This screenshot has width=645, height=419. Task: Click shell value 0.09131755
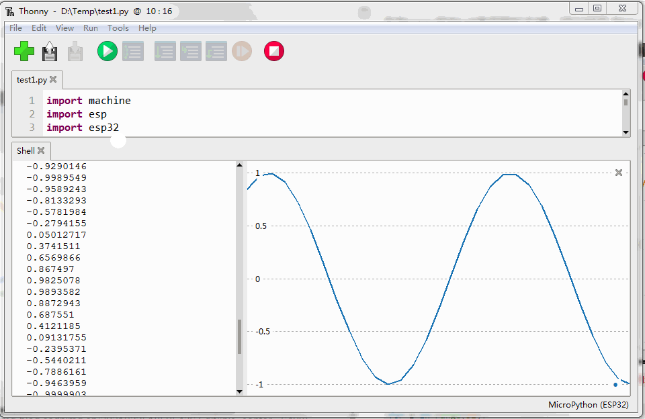(56, 338)
